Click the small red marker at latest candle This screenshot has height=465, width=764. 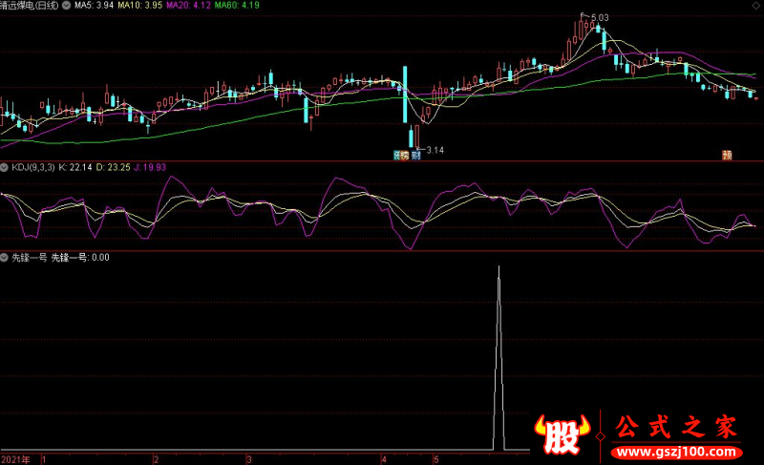tap(756, 99)
